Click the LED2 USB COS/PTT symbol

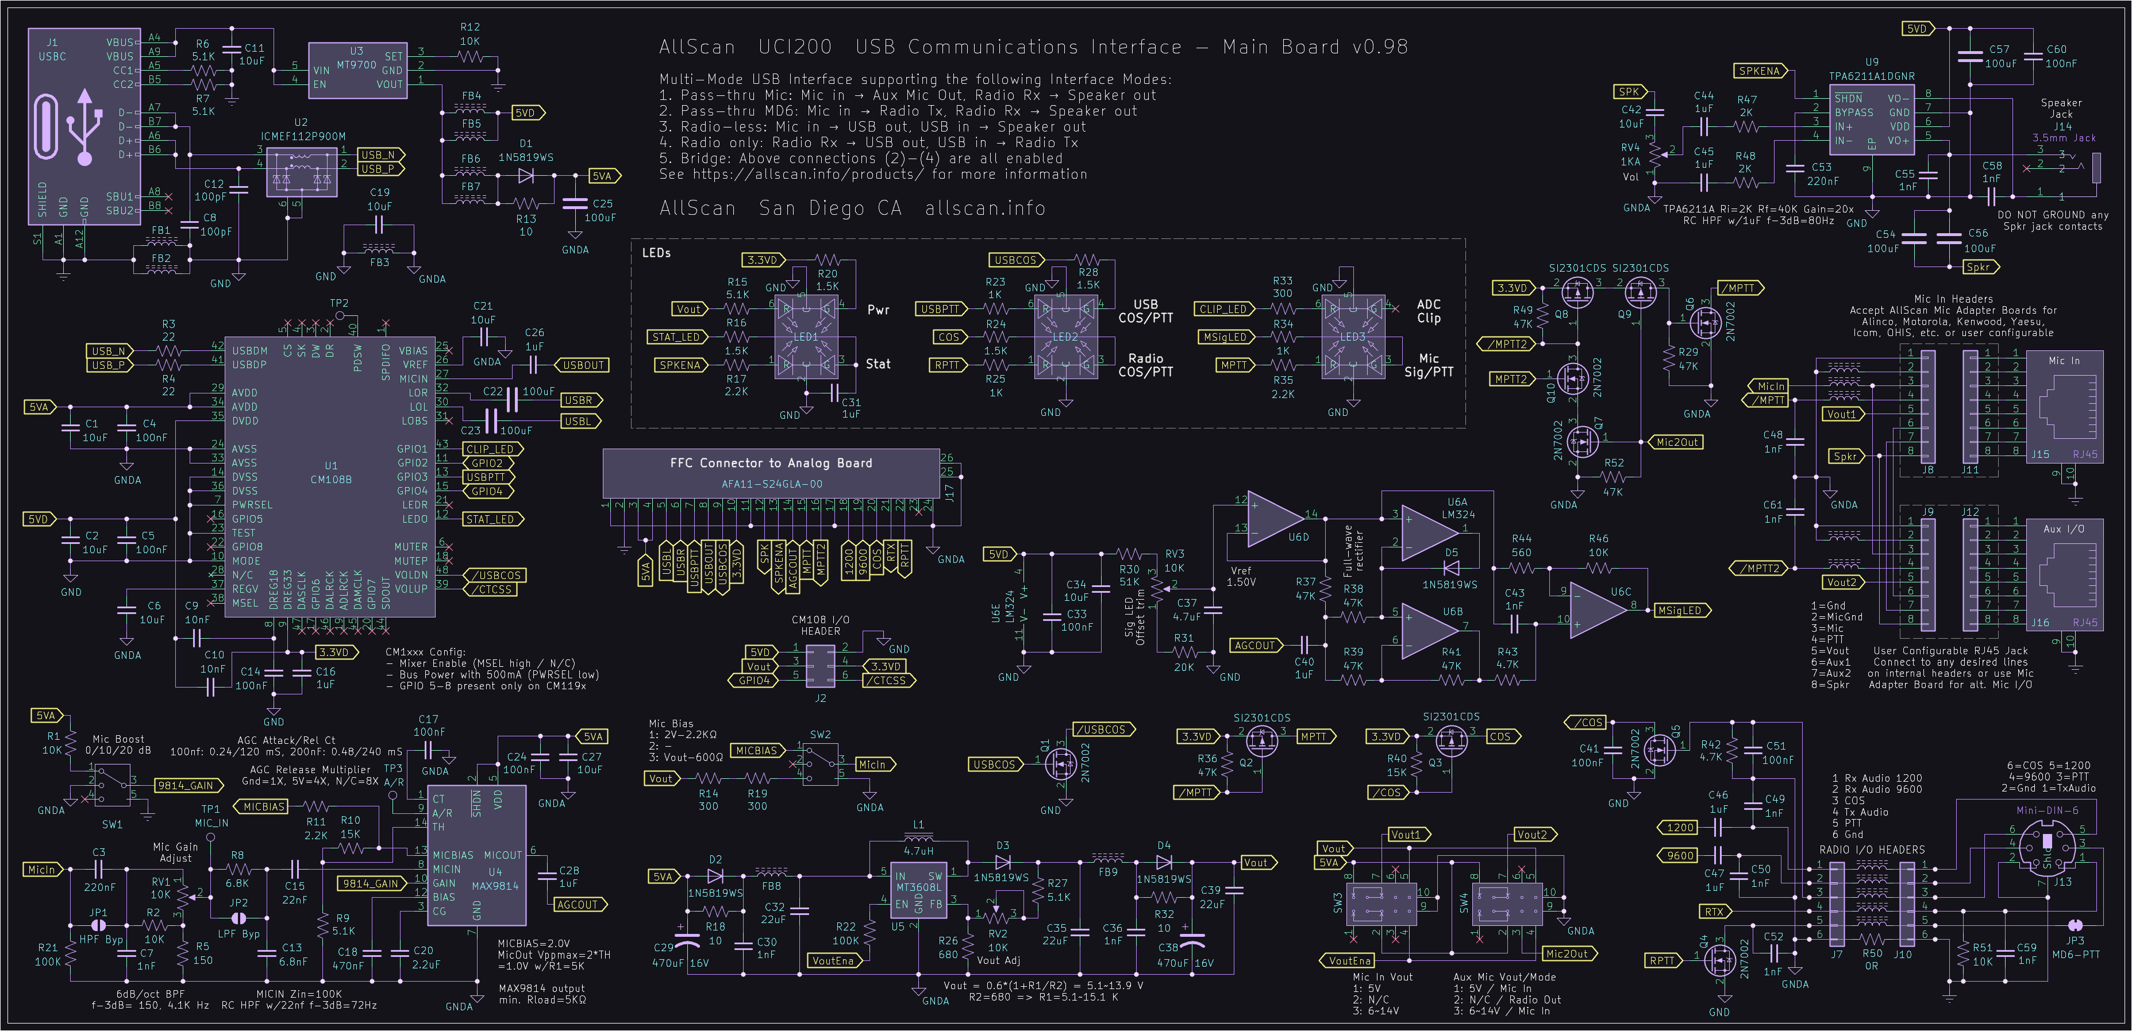1066,337
